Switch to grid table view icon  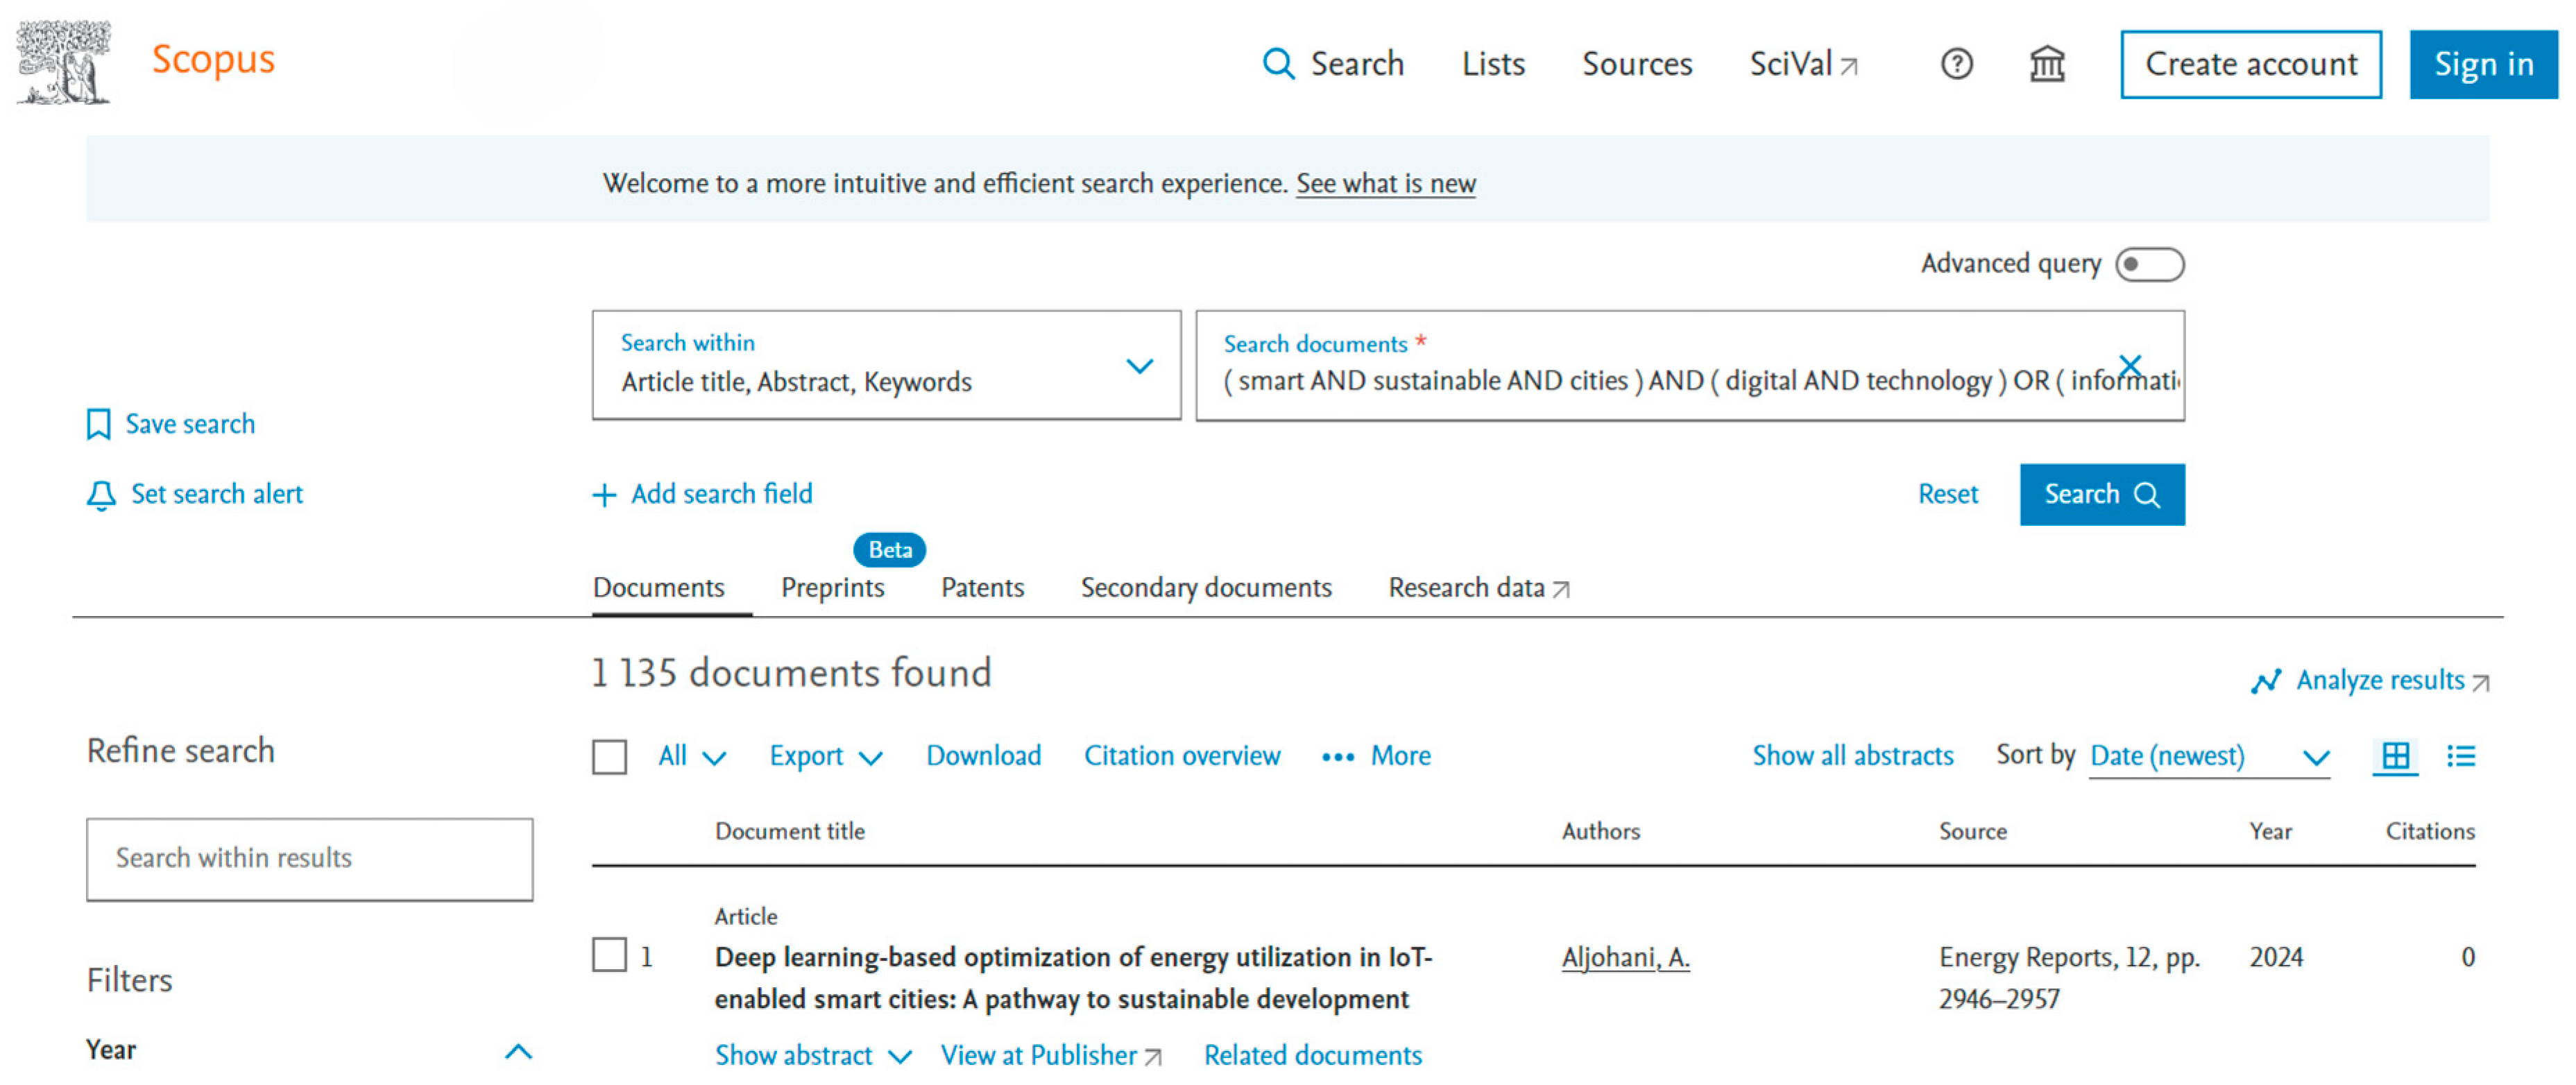[x=2395, y=756]
